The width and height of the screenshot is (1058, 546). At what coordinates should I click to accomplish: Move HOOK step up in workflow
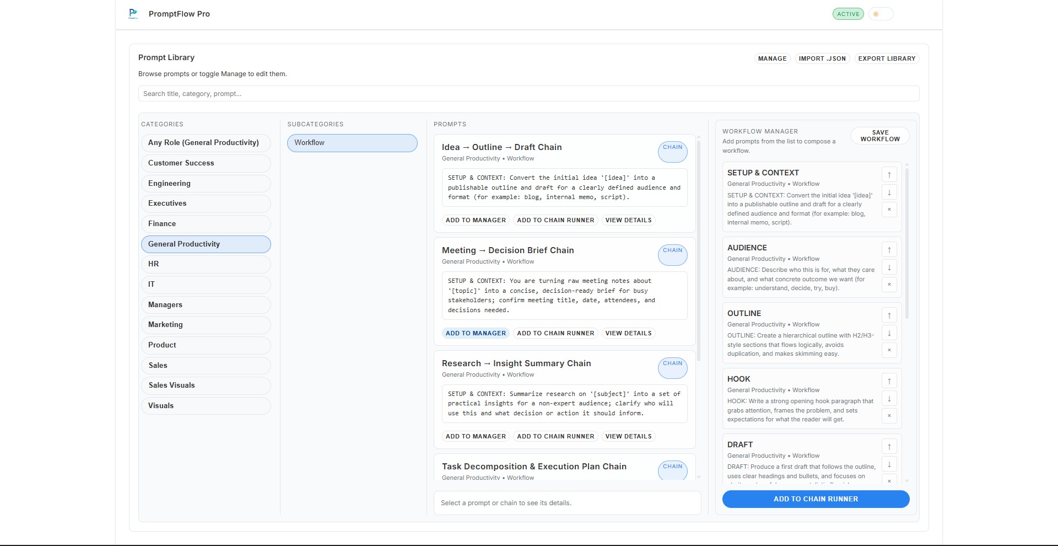click(889, 381)
